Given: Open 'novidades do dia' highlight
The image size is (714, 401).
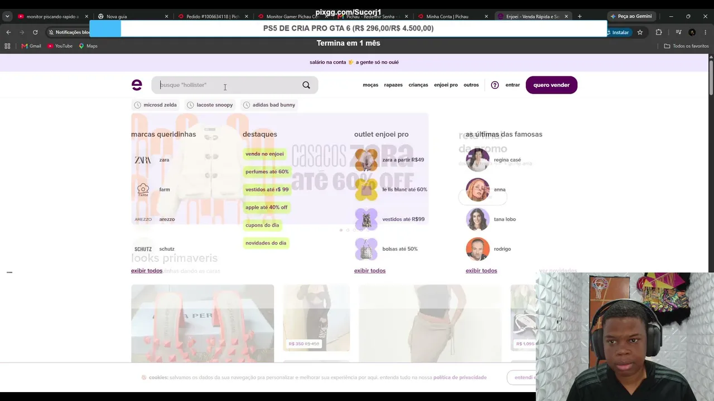Looking at the screenshot, I should [266, 243].
